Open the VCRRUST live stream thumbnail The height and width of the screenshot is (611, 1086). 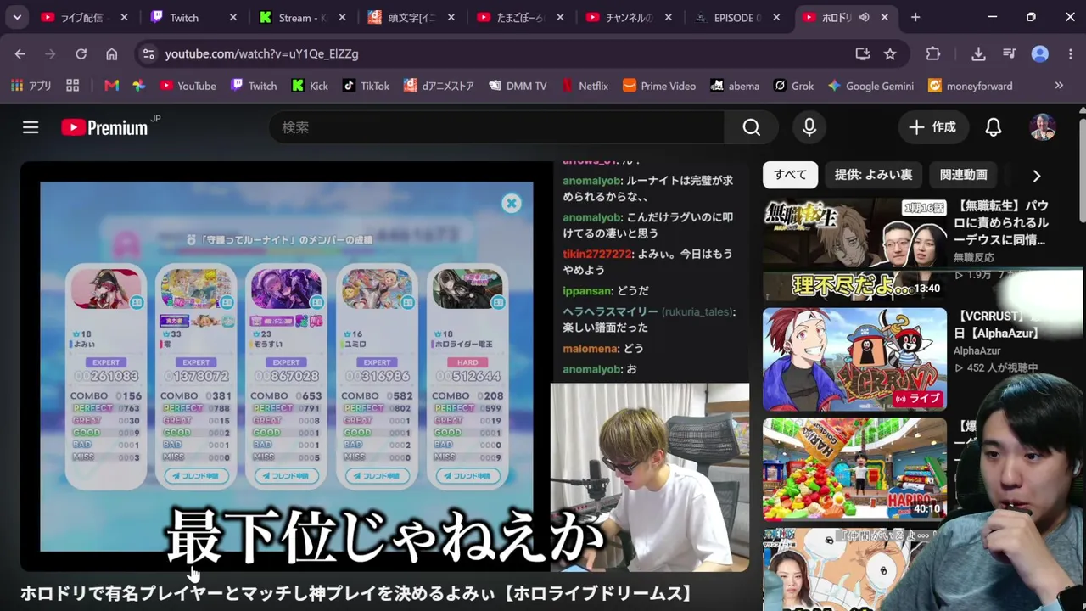(x=854, y=360)
